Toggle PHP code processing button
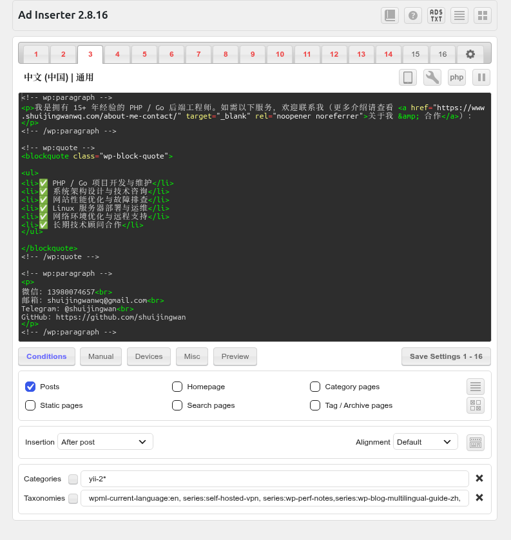Viewport: 511px width, 540px height. click(457, 77)
